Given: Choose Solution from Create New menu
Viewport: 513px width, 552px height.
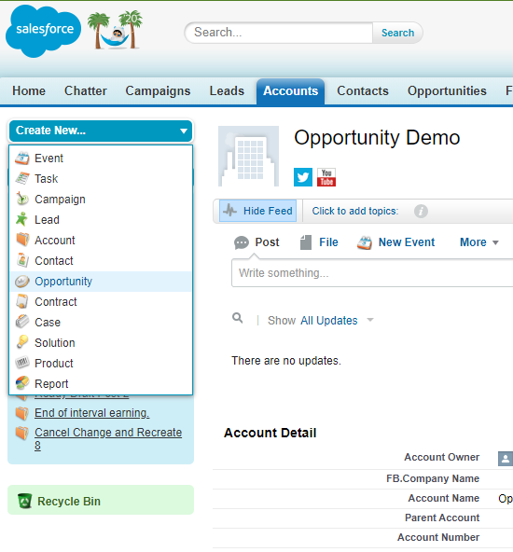Looking at the screenshot, I should [101, 342].
